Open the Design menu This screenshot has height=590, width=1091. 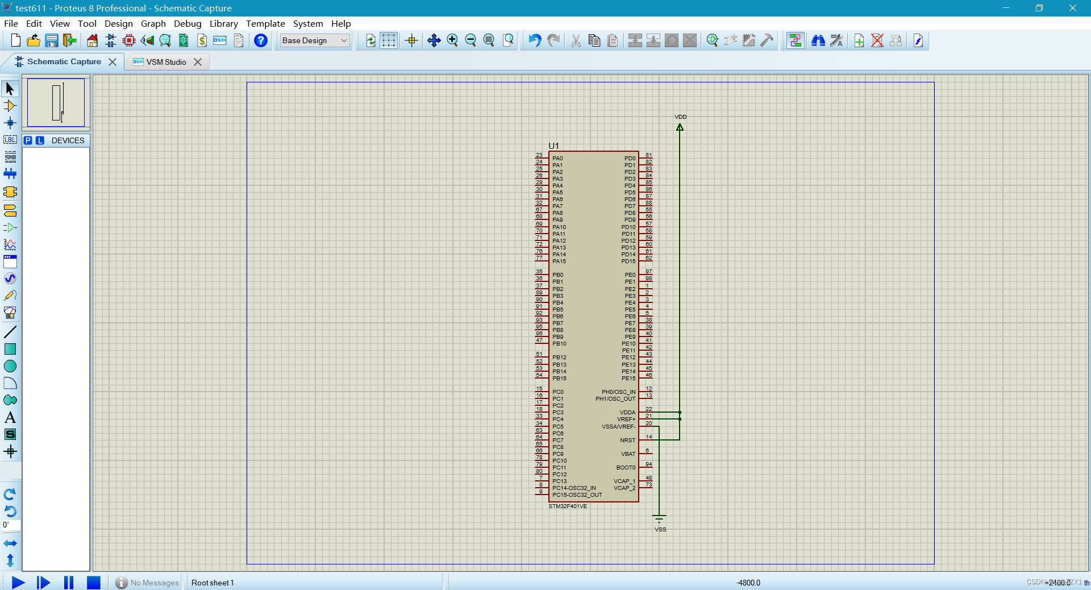click(119, 23)
